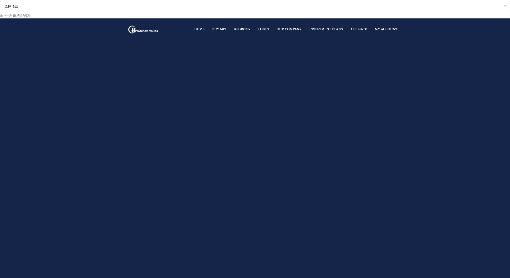Click the empty dark blue page body

tap(255, 154)
